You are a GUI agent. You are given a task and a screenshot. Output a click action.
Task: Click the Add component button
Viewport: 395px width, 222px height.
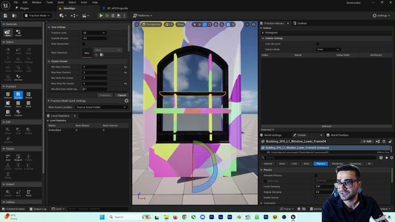click(x=367, y=141)
